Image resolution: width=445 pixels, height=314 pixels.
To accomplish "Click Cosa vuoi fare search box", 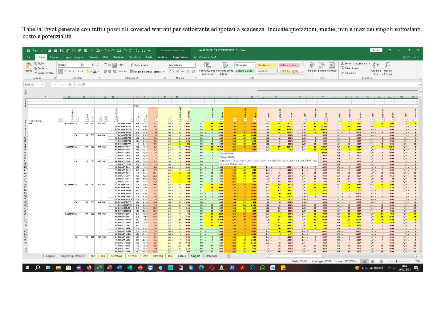I will pos(208,57).
